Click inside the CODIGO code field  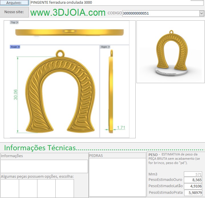click(160, 13)
